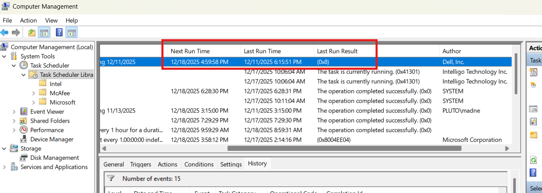Click the Microsoft Corporation author cell

[472, 140]
